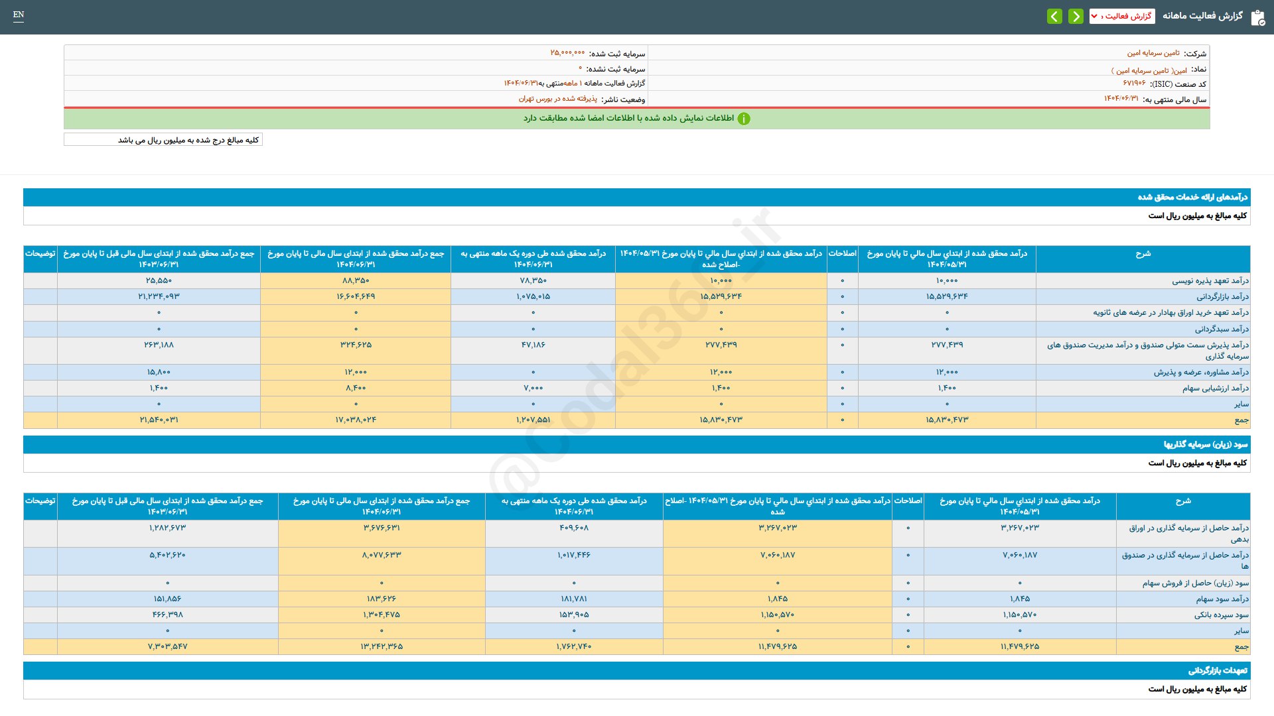
Task: Select the درآمدهای ارائه خدمات محقق شده section header
Action: [1192, 197]
